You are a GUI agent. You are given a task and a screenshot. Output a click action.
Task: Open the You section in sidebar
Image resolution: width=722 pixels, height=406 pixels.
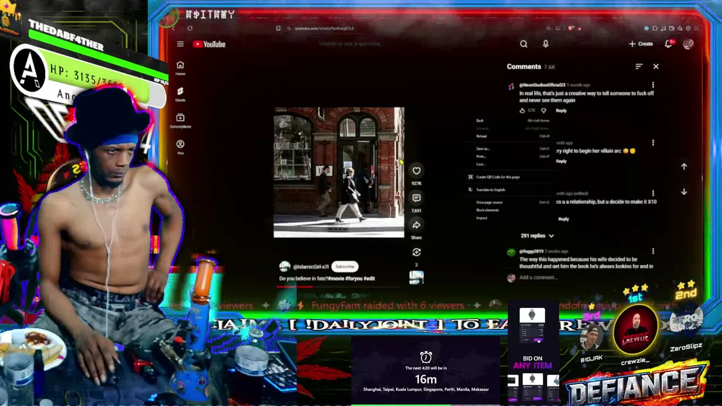pyautogui.click(x=180, y=146)
